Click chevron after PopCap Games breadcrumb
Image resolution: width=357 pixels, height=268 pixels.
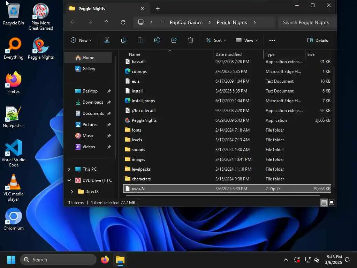(x=210, y=22)
